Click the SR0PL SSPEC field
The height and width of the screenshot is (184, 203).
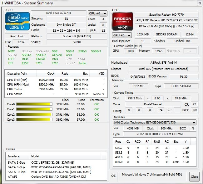point(77,42)
